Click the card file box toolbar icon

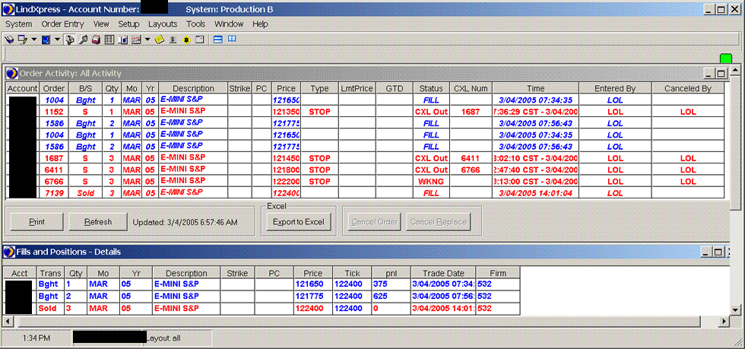point(96,40)
